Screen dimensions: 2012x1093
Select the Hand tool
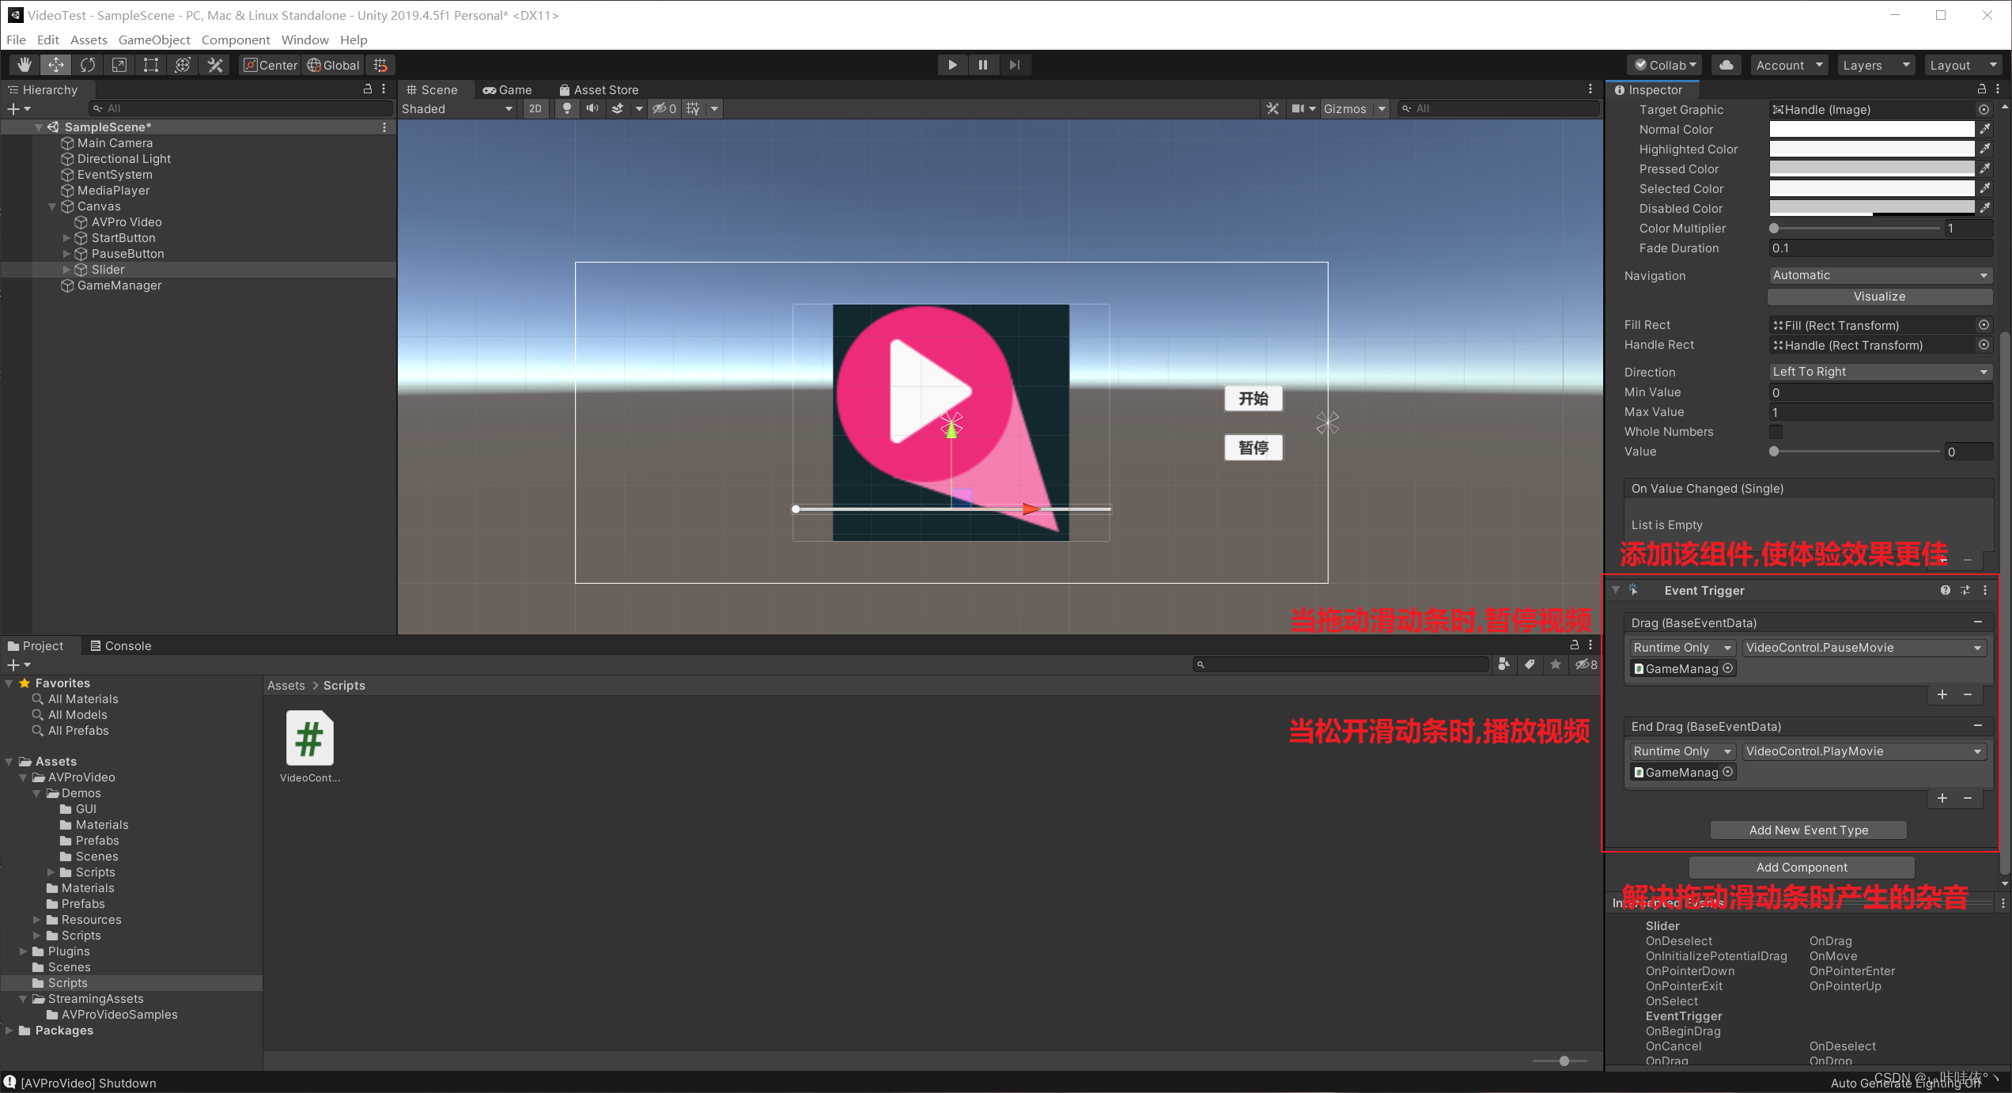[x=25, y=65]
